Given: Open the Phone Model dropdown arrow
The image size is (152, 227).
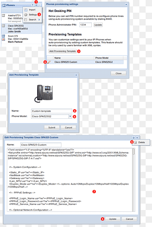Looking at the screenshot, I should (70, 116).
